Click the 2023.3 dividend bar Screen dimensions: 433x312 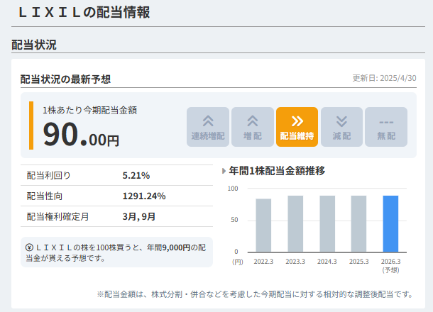(x=295, y=224)
